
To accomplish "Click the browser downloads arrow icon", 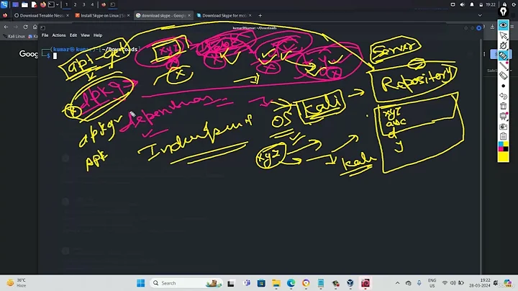I will point(492,27).
